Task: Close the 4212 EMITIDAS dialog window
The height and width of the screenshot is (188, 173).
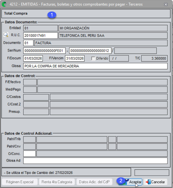Action: pos(166,4)
